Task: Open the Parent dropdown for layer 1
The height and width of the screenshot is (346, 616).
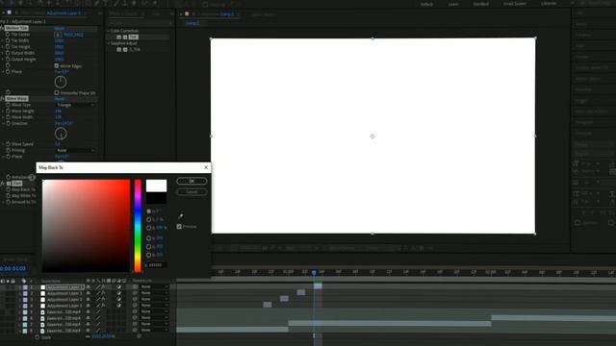Action: pos(154,287)
